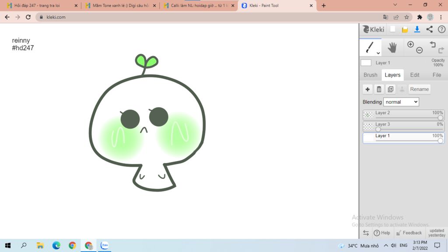Viewport: 448px width, 252px height.
Task: Open the browser profile avatar
Action: 430,17
